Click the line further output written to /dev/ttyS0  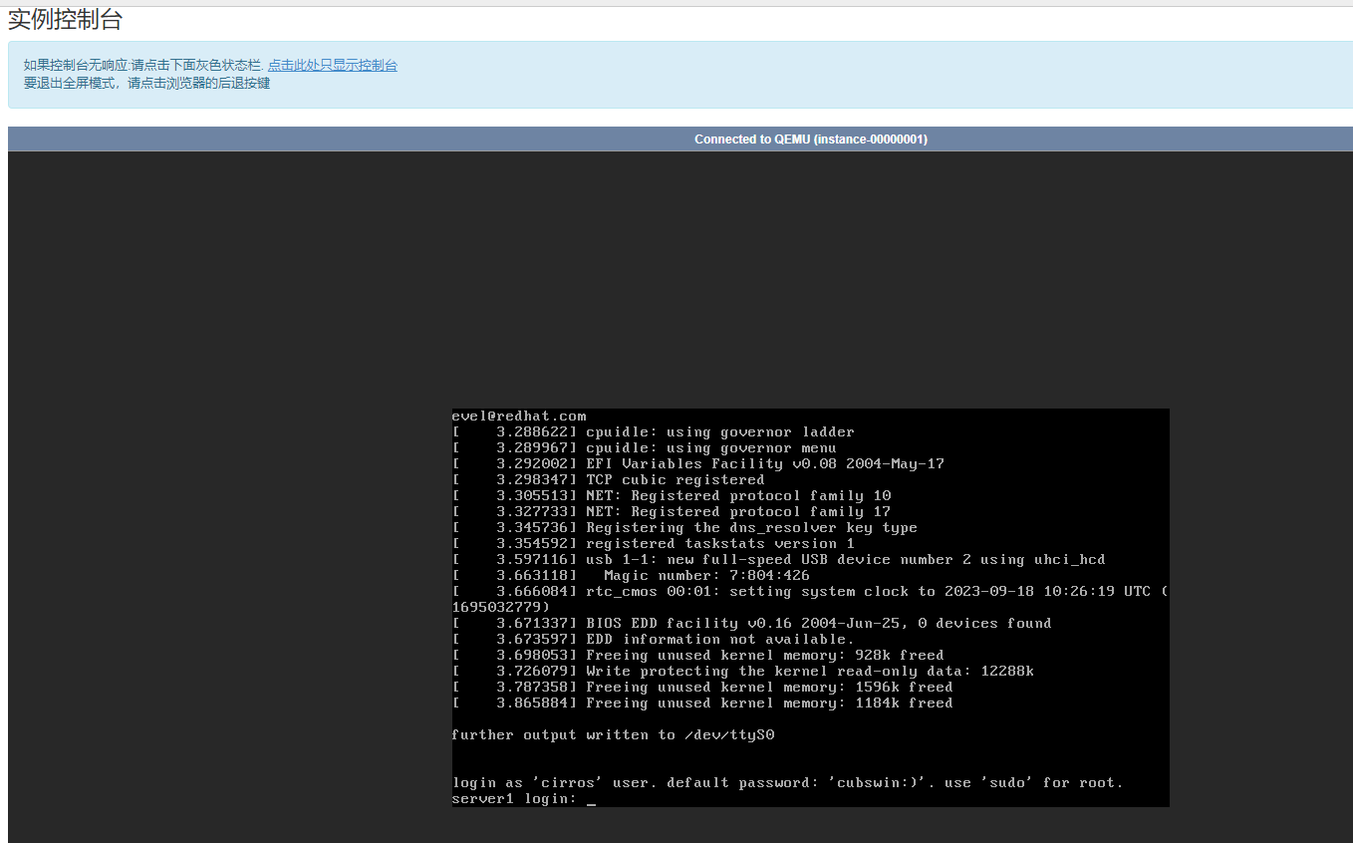[x=614, y=735]
